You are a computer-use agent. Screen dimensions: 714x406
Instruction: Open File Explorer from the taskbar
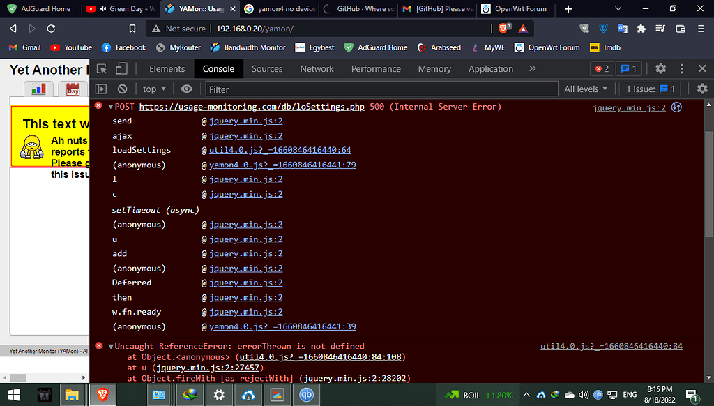click(72, 395)
